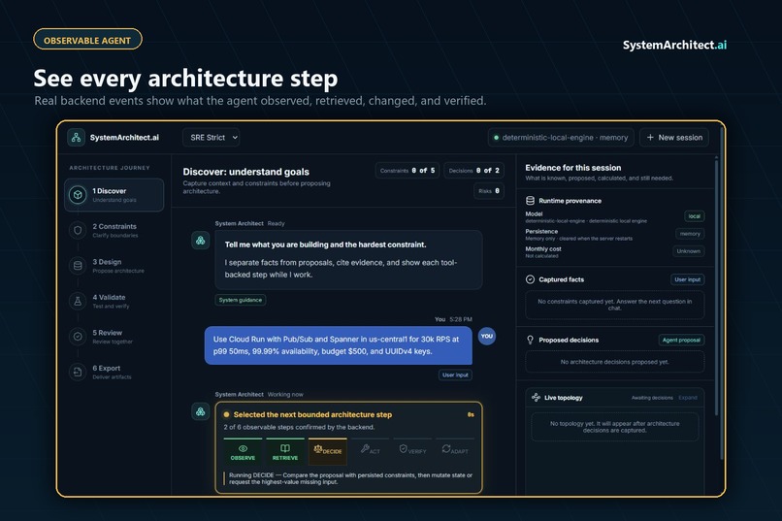Open the '5 Review' journey step
Screen dimensions: 782x521
(114, 337)
